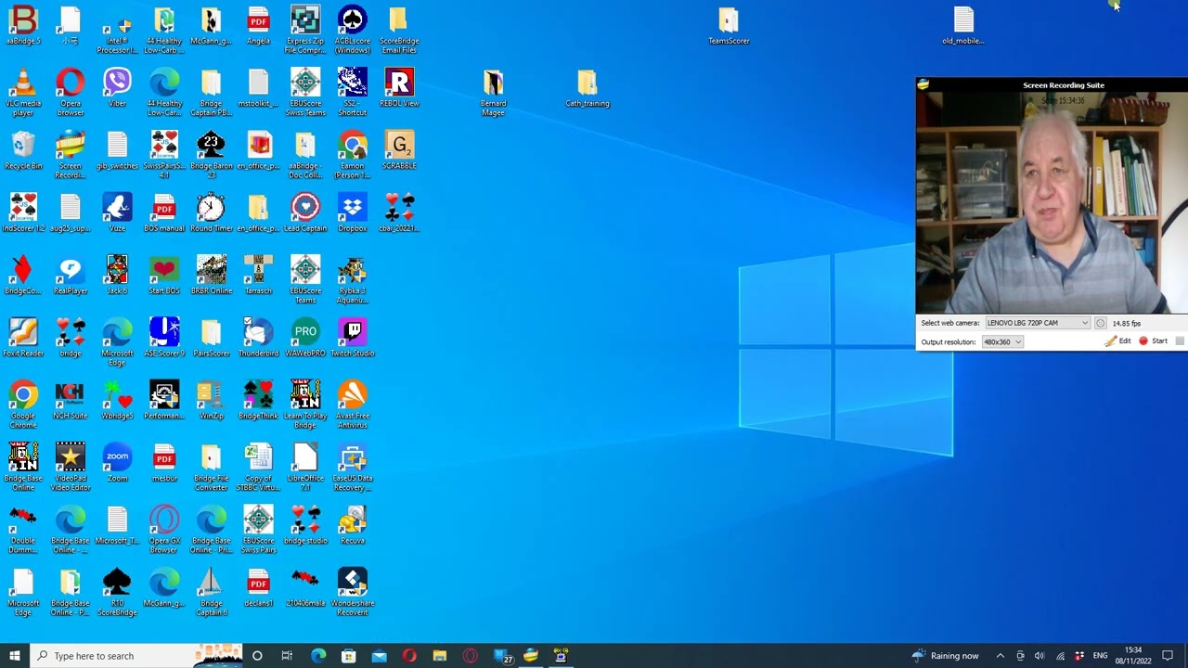Launch Vuze desktop shortcut
The height and width of the screenshot is (668, 1188).
[x=117, y=212]
